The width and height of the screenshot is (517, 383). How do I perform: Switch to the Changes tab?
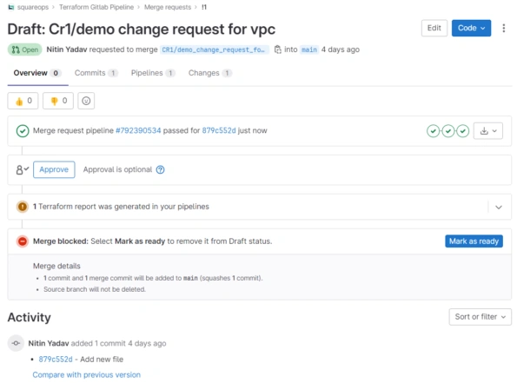point(210,73)
